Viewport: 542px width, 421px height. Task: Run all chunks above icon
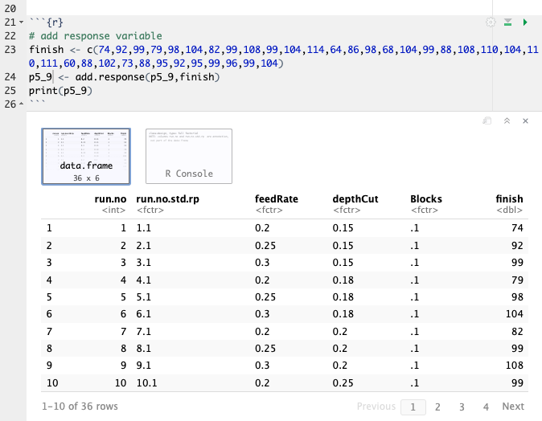click(507, 22)
